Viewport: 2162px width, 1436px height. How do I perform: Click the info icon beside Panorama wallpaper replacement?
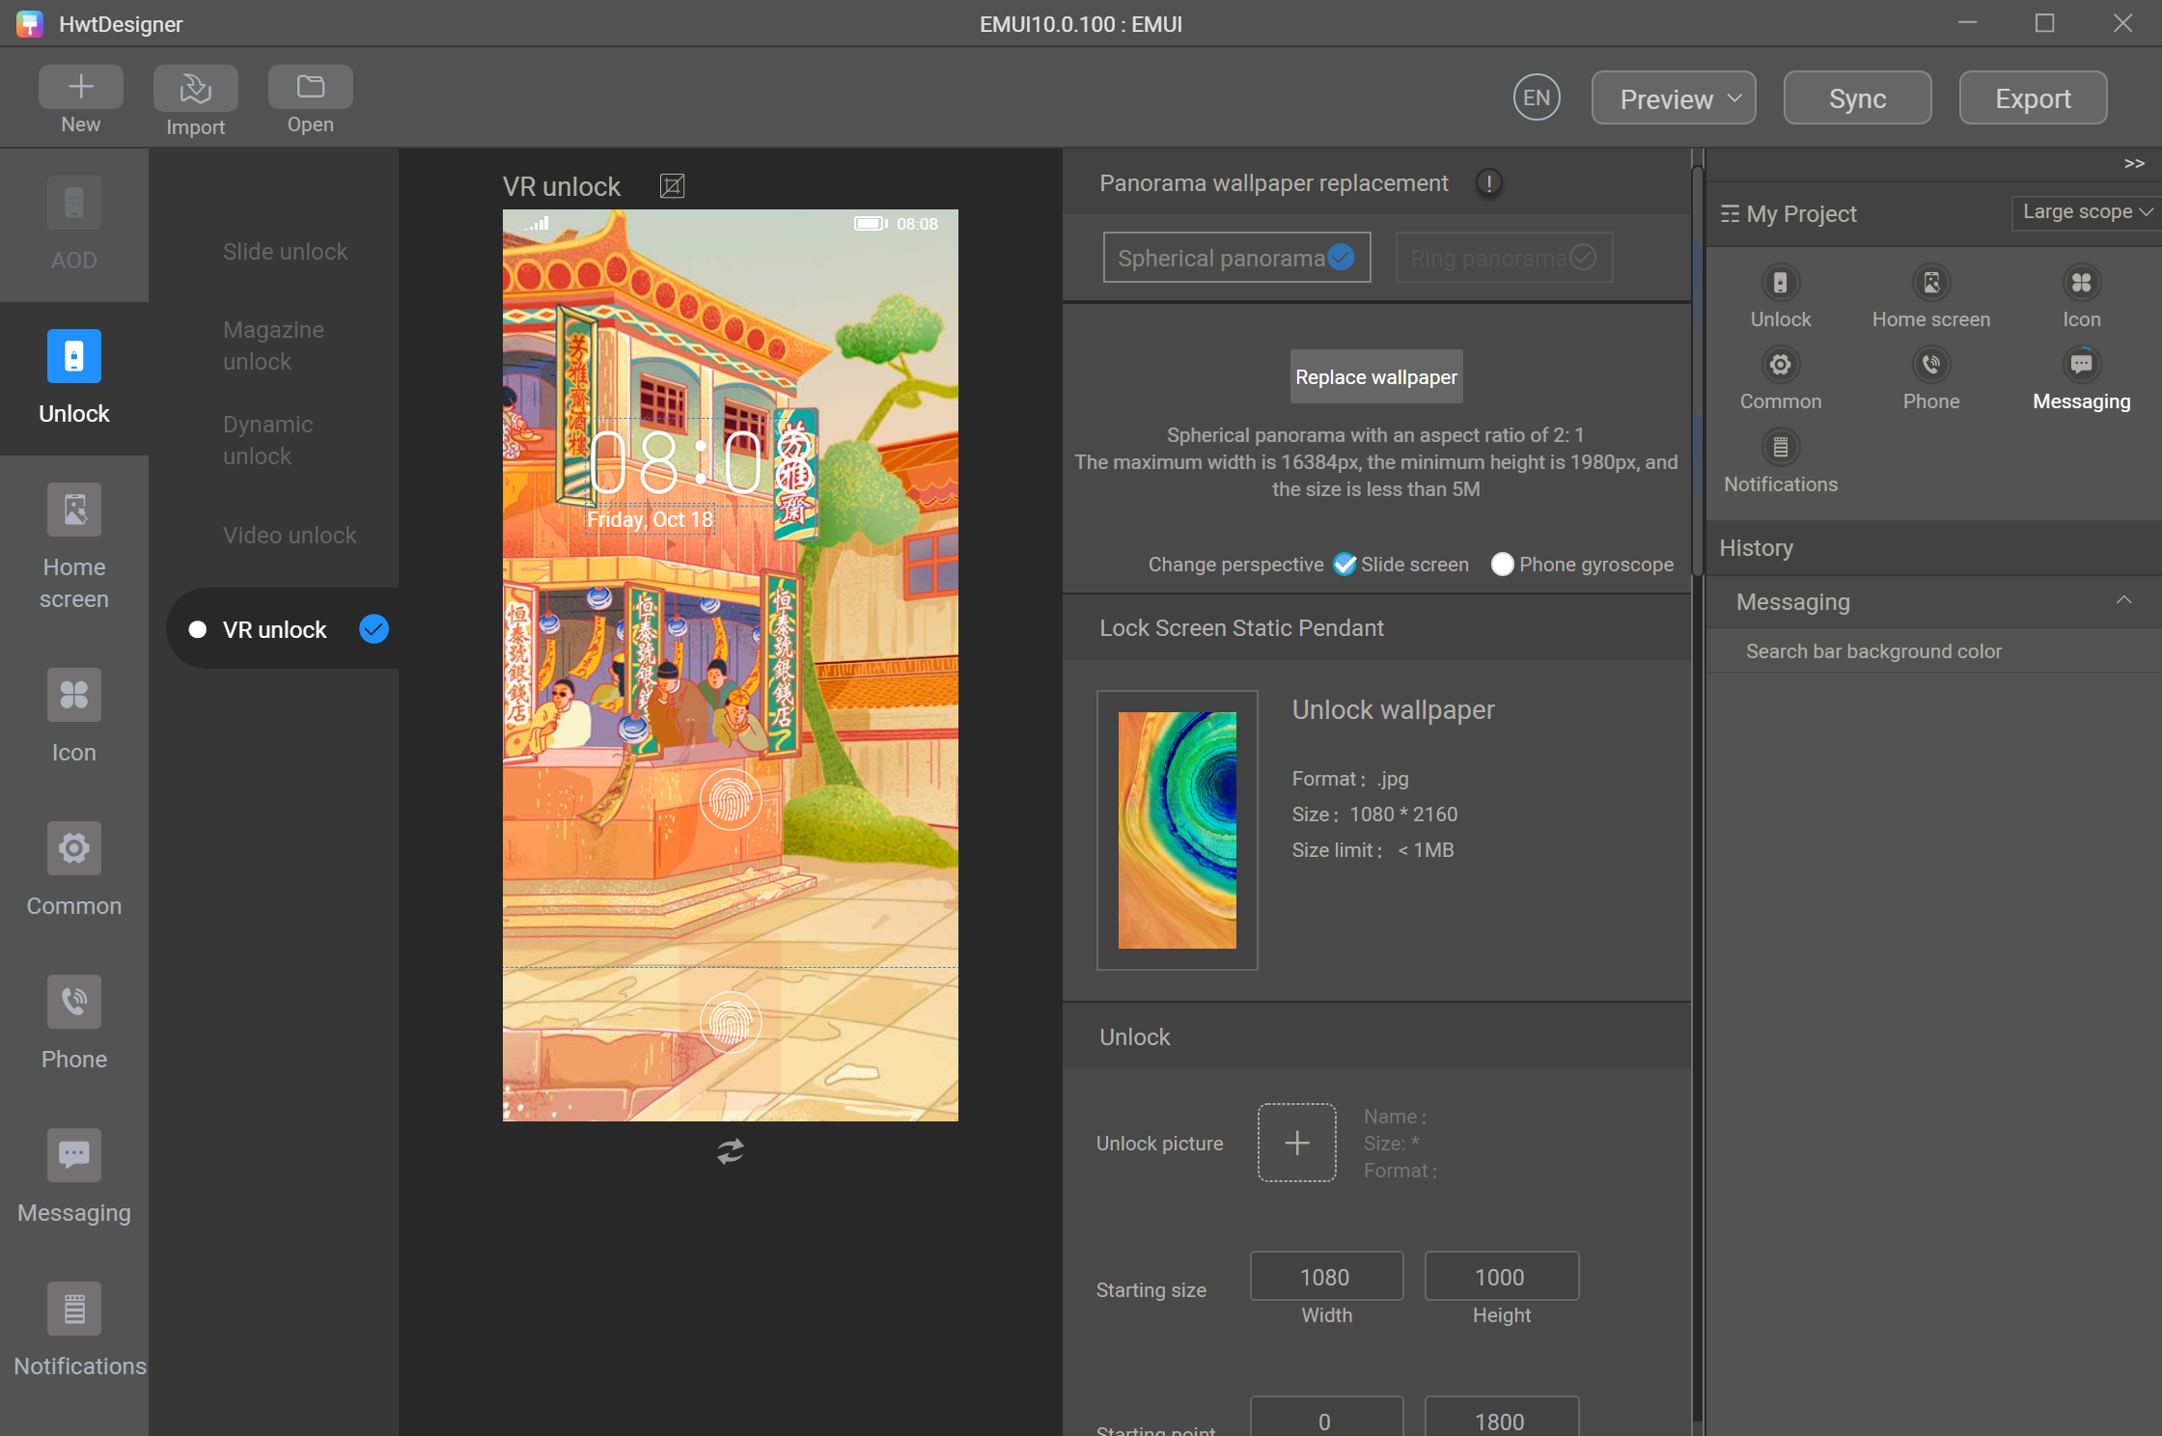[1489, 182]
